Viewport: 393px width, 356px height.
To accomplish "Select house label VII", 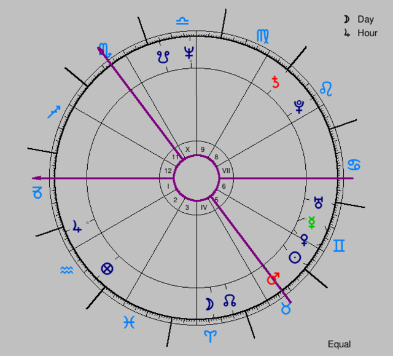I will [x=226, y=171].
